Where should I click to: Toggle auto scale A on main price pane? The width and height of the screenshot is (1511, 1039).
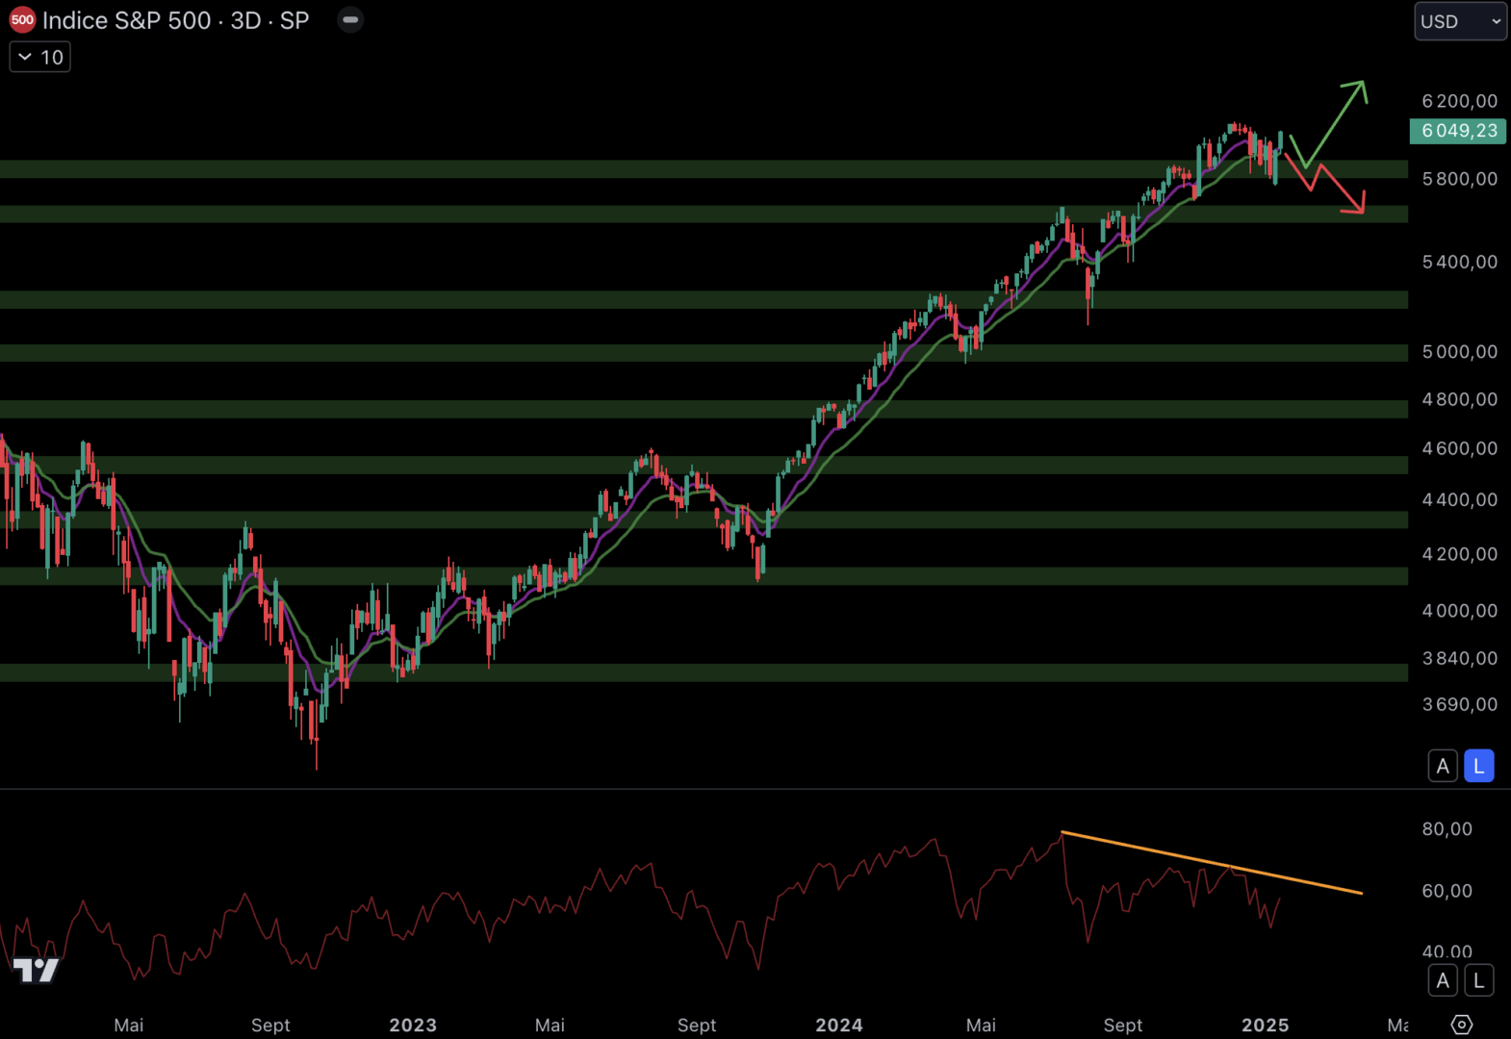[1442, 766]
